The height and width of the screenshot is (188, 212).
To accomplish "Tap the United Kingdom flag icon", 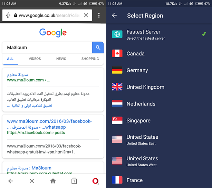I will [117, 87].
